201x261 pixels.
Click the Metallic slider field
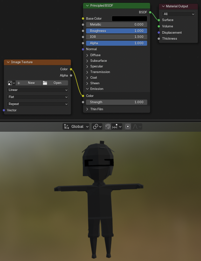(x=117, y=25)
